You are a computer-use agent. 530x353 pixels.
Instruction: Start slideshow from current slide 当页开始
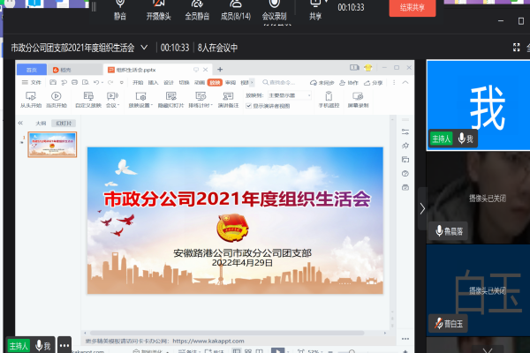pyautogui.click(x=57, y=100)
